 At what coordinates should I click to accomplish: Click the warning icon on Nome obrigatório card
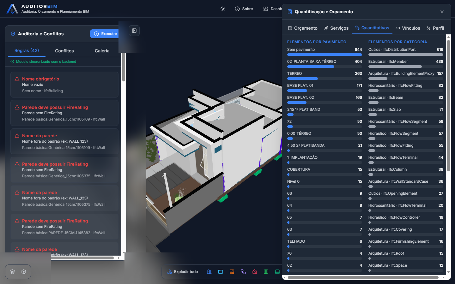[x=17, y=79]
